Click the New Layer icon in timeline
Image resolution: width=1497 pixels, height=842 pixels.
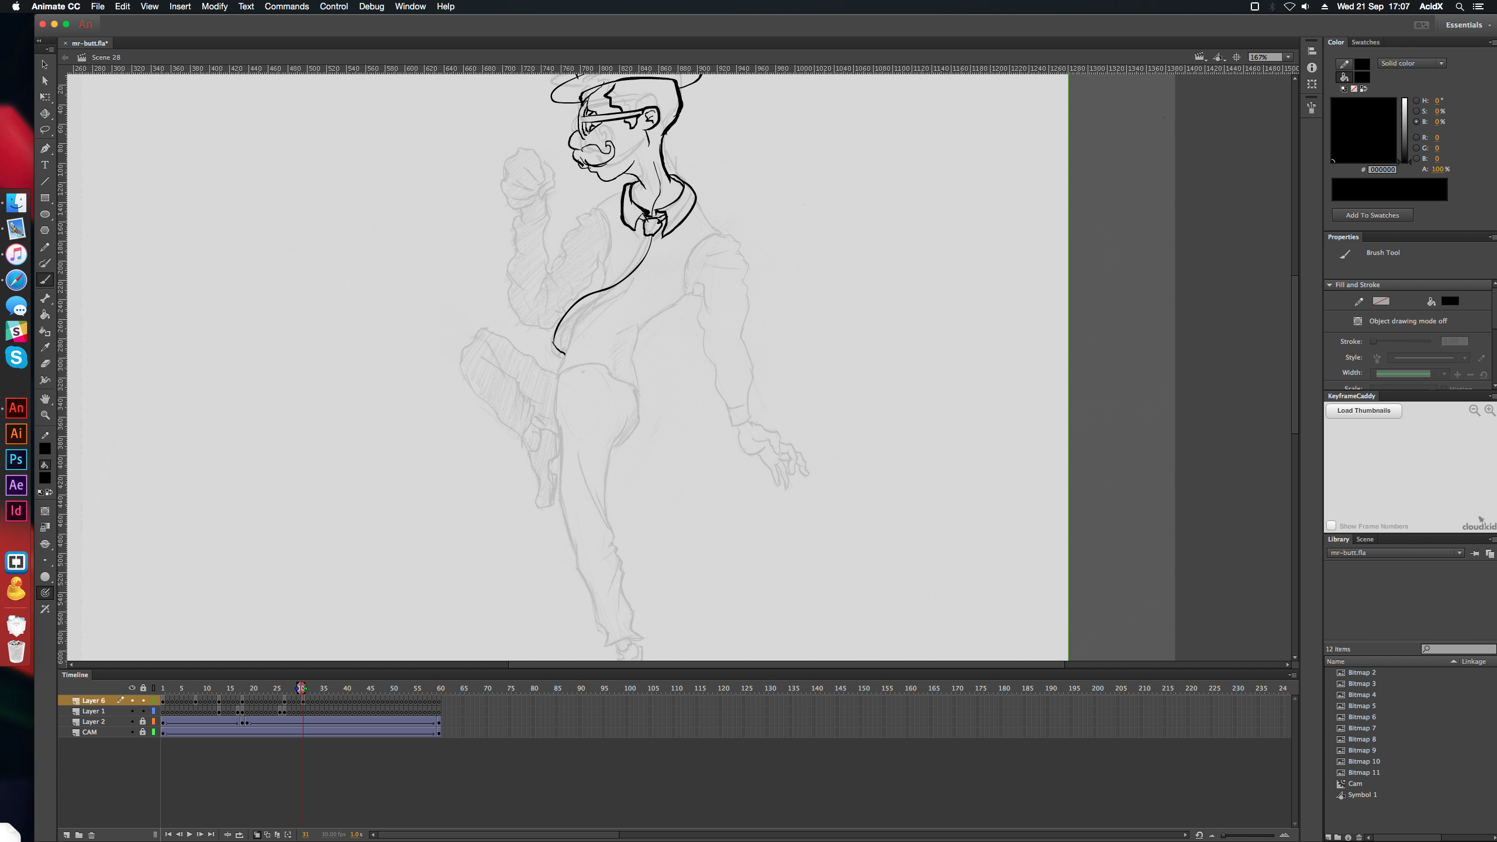click(x=67, y=834)
